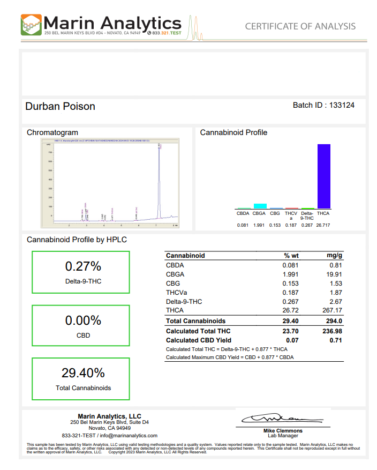The image size is (377, 470).
Task: Click the Calculated Total THC formula note
Action: (227, 349)
